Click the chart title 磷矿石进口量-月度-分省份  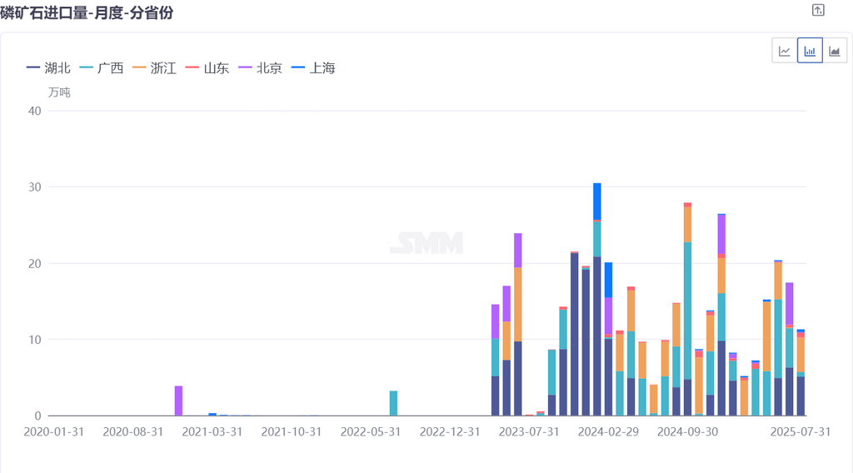click(87, 12)
